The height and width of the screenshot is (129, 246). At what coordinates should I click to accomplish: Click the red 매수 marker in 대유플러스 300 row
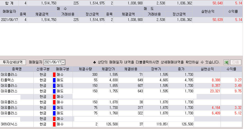tap(54, 75)
